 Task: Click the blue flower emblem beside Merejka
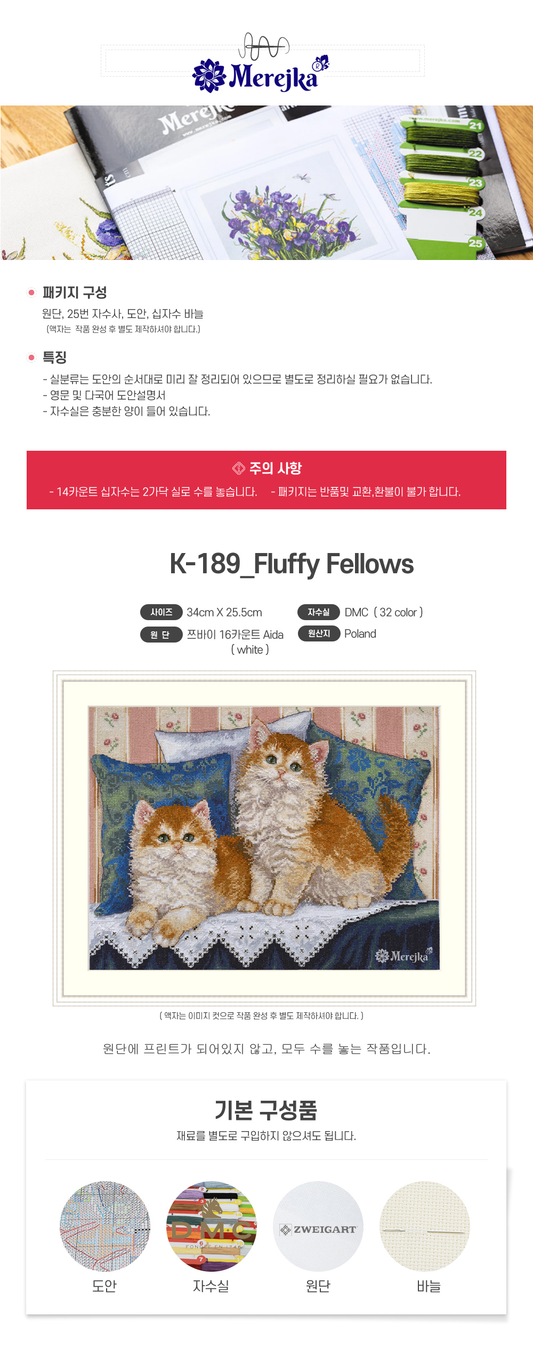click(209, 76)
